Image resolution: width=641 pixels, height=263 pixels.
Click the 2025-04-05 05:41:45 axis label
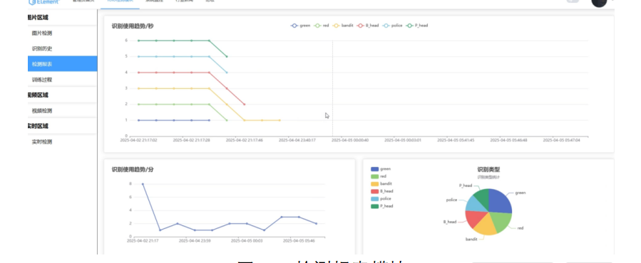(456, 140)
